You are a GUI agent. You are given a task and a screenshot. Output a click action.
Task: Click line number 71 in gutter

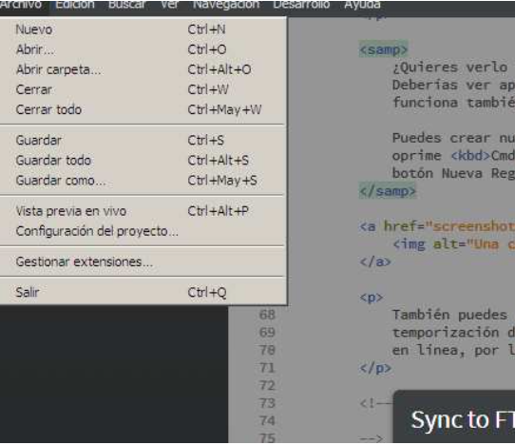267,368
